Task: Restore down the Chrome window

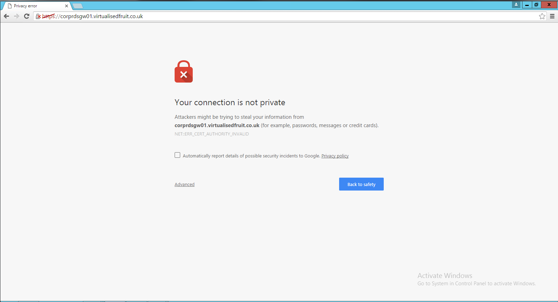Action: click(536, 5)
